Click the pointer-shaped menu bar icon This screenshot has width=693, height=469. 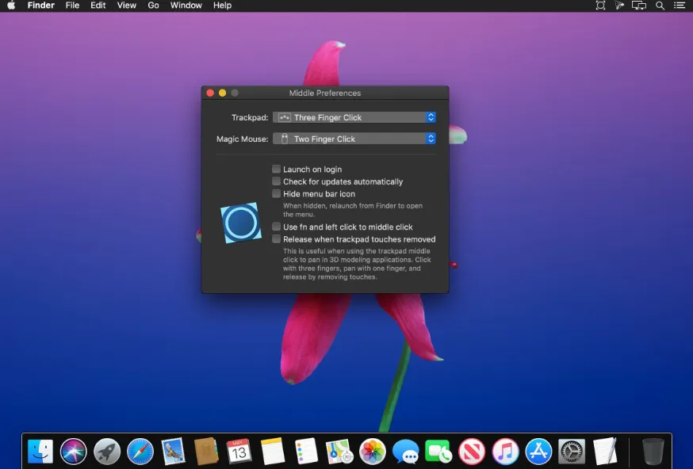point(619,6)
